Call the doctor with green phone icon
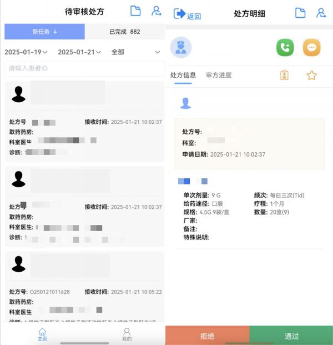This screenshot has width=333, height=345. click(285, 47)
